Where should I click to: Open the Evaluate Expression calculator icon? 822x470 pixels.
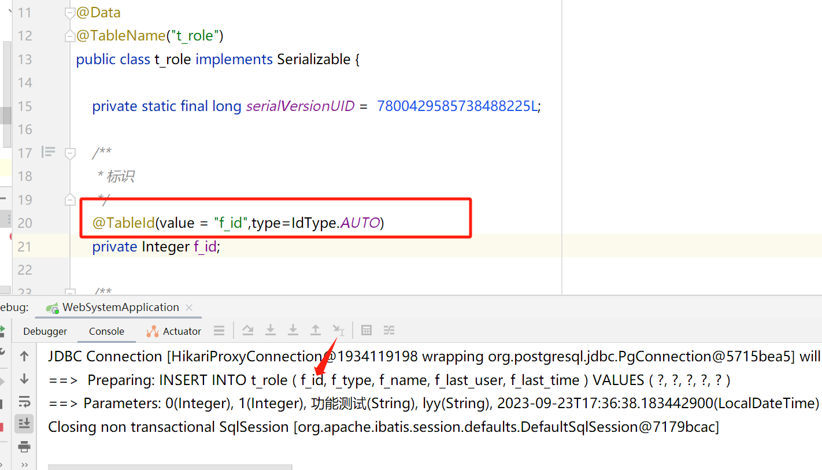(x=366, y=330)
